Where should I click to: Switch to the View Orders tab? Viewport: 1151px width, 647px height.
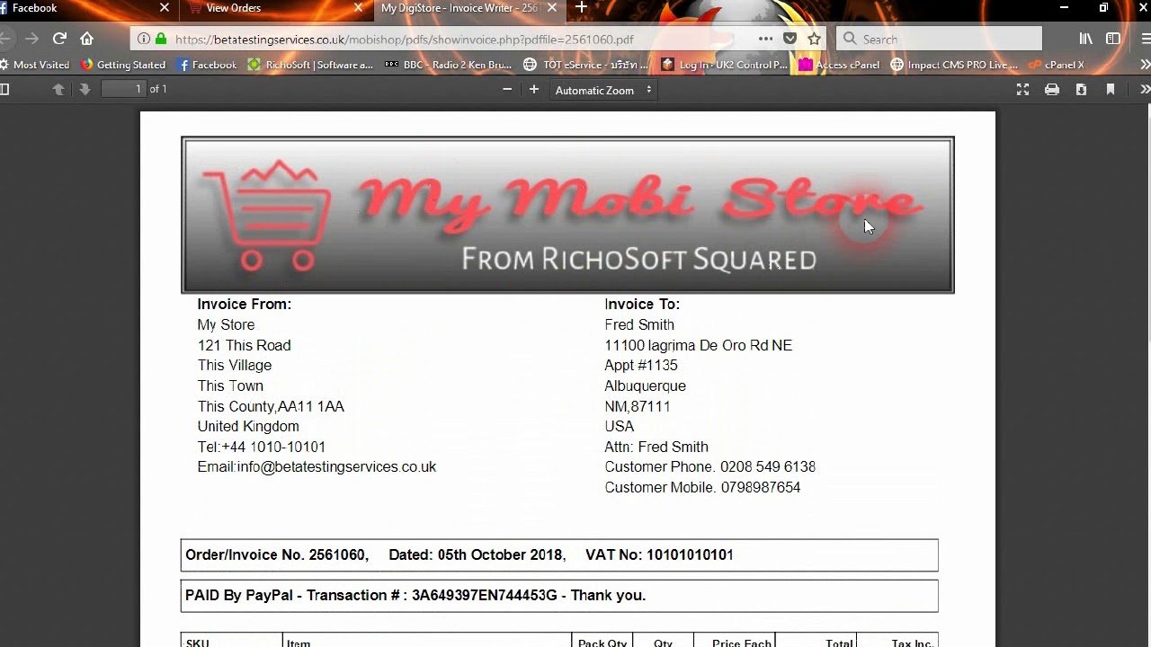click(270, 8)
